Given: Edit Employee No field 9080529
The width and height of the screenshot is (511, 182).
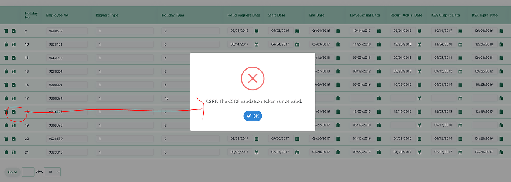Looking at the screenshot, I should 67,31.
